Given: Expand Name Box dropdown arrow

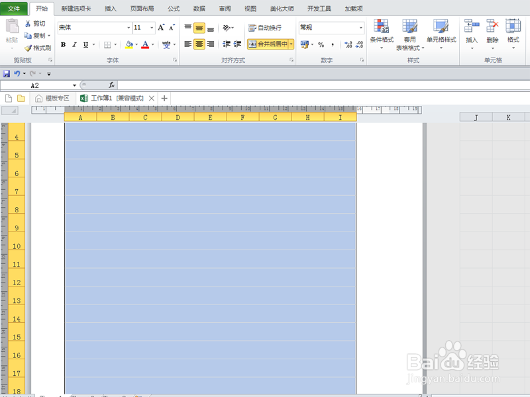Looking at the screenshot, I should (74, 85).
